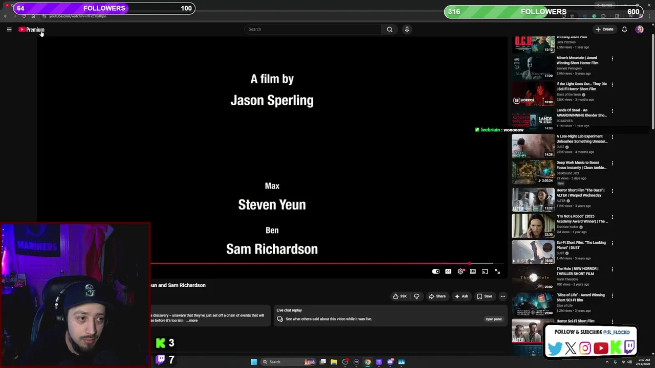Switch to theater mode

[473, 271]
